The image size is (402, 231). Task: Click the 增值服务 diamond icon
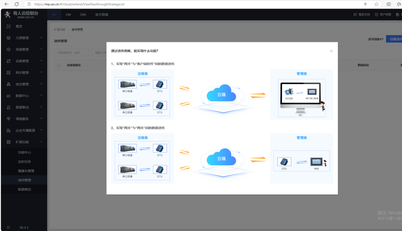[9, 119]
